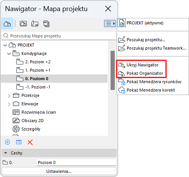Image resolution: width=189 pixels, height=177 pixels.
Task: Click the Przeszukaj Mapę projektu search field
Action: tap(59, 36)
